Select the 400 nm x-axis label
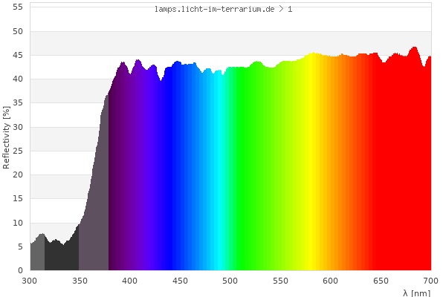This screenshot has height=297, width=446. pos(130,281)
